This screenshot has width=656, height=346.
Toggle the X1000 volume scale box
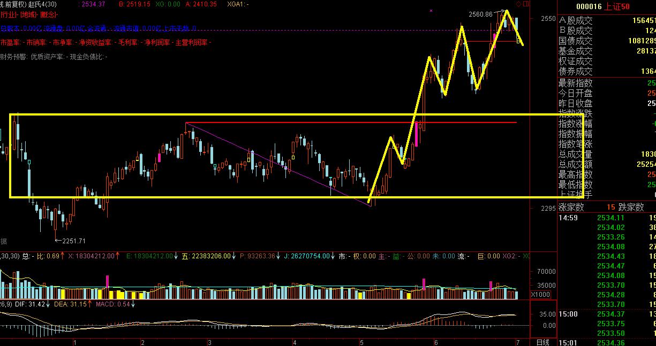[538, 295]
